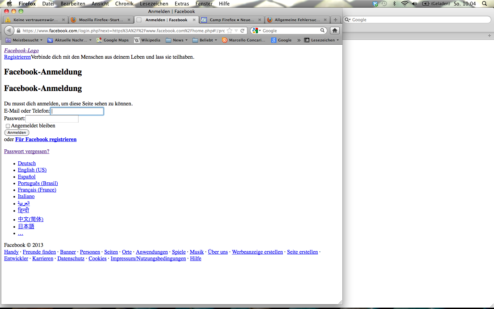Focus the 'E-Mail oder Telefon' field
The width and height of the screenshot is (494, 309).
(x=77, y=111)
